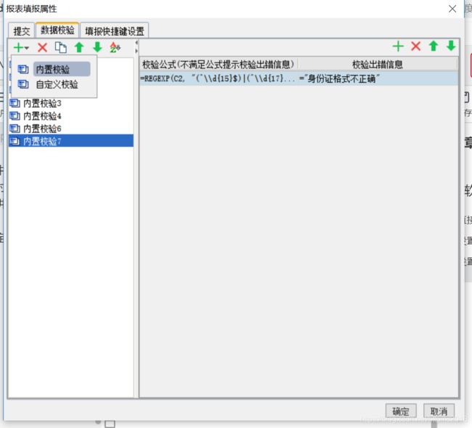472x428 pixels.
Task: Select 内置校验4 in the list
Action: (x=71, y=116)
